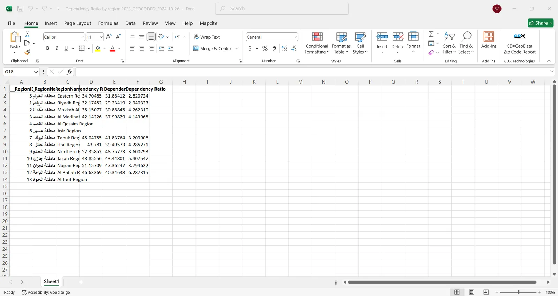Screen dimensions: 558x296
Task: Expand Conditional Formatting menu
Action: (317, 43)
